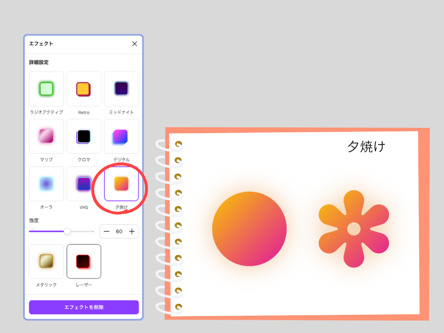Image resolution: width=444 pixels, height=333 pixels.
Task: Select the レーザー effect thumbnail
Action: 84,262
